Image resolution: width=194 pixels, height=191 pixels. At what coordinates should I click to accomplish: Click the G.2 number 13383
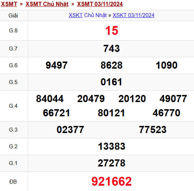coord(112,147)
